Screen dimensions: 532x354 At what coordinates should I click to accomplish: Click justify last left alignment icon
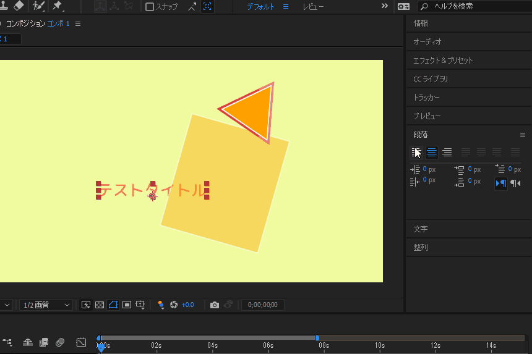[465, 153]
